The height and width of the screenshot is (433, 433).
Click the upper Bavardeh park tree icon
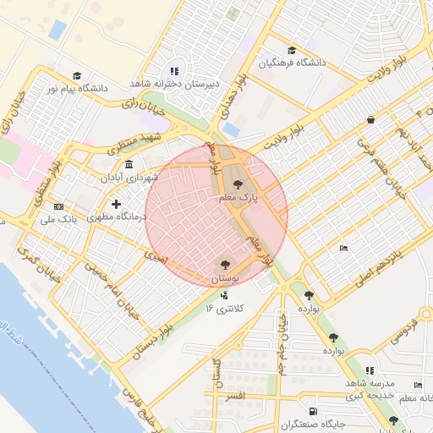point(309,295)
